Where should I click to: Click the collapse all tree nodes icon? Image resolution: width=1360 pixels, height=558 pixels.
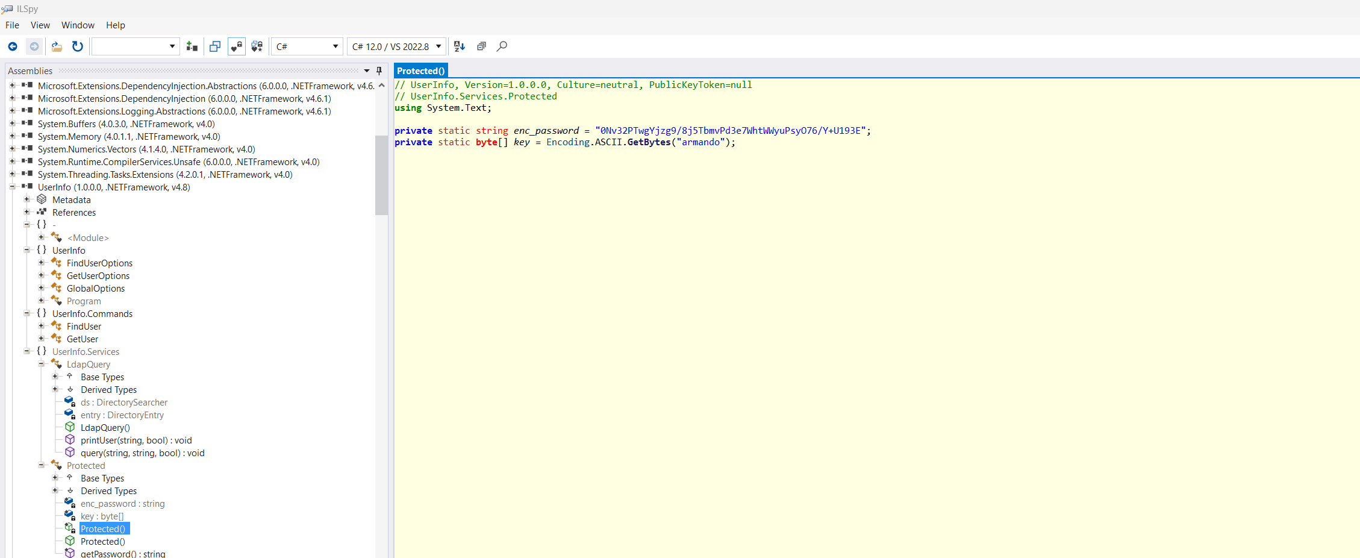coord(481,46)
